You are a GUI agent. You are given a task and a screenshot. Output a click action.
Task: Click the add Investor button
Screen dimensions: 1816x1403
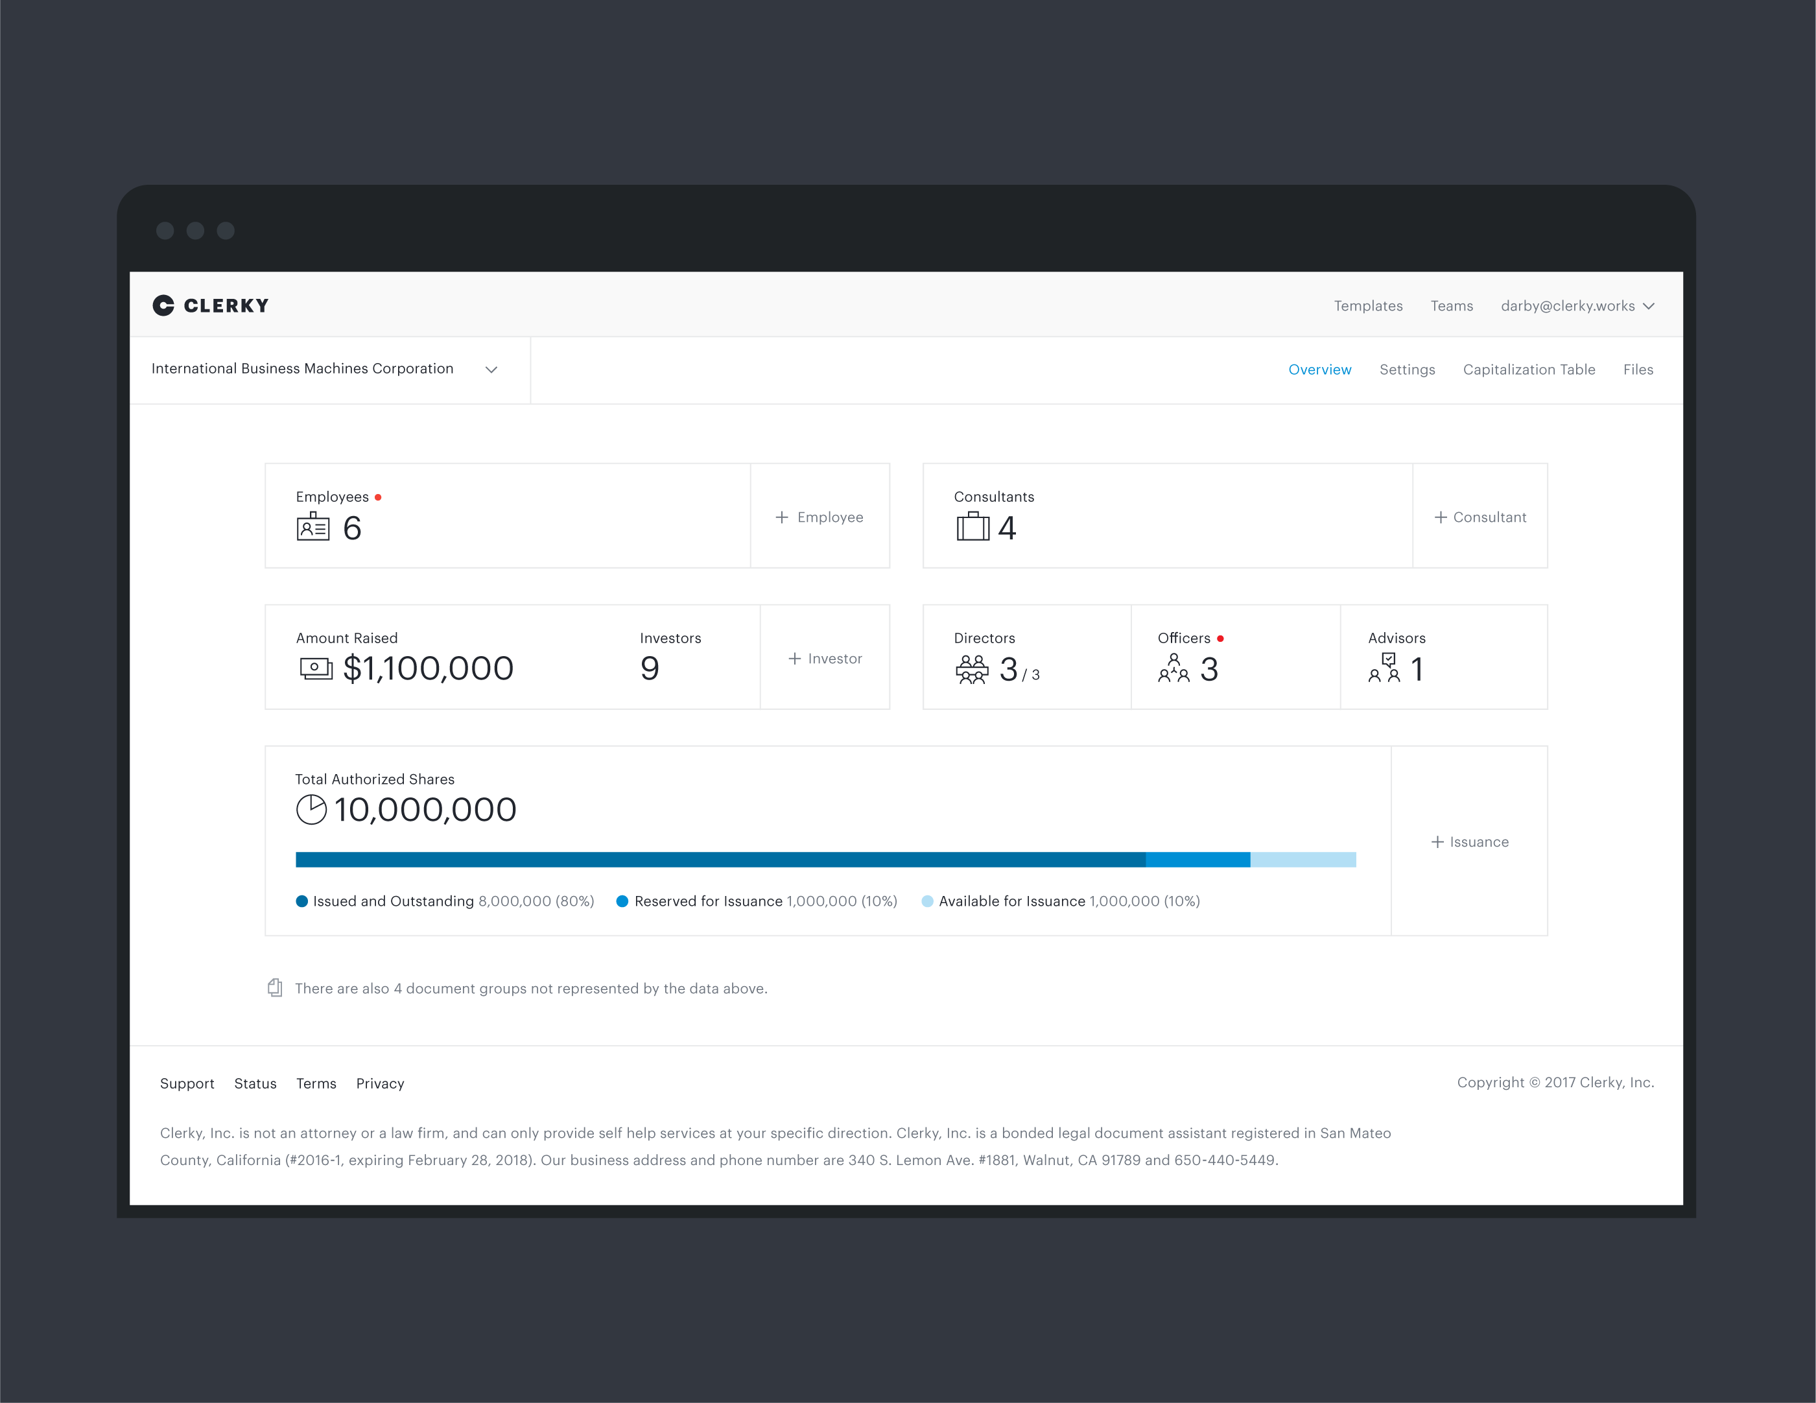[x=825, y=659]
